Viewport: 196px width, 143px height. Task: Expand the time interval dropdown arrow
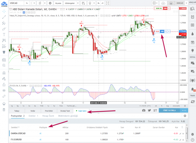click(34, 3)
